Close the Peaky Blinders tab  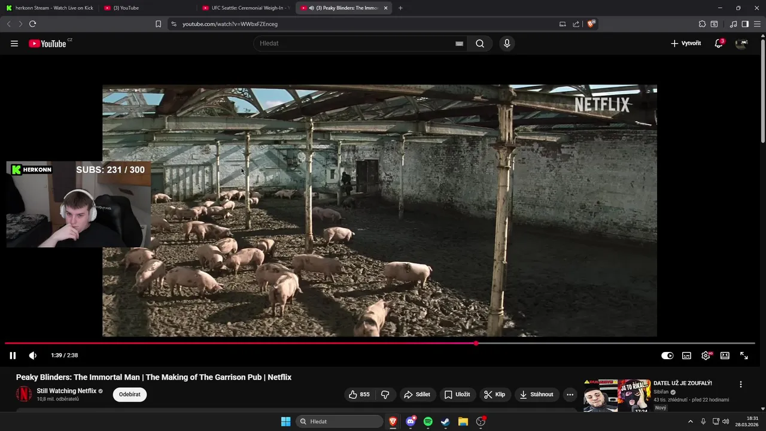[385, 8]
